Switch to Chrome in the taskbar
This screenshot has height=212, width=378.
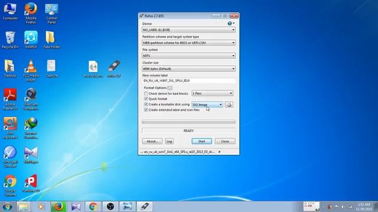pos(93,207)
